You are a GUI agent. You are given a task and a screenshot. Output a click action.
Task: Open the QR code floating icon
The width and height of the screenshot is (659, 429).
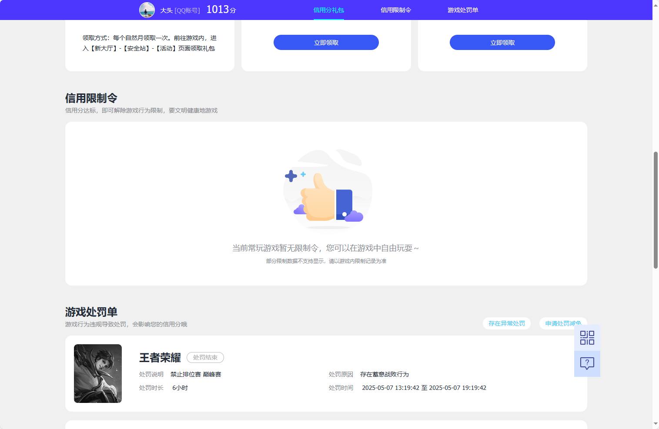(x=587, y=338)
